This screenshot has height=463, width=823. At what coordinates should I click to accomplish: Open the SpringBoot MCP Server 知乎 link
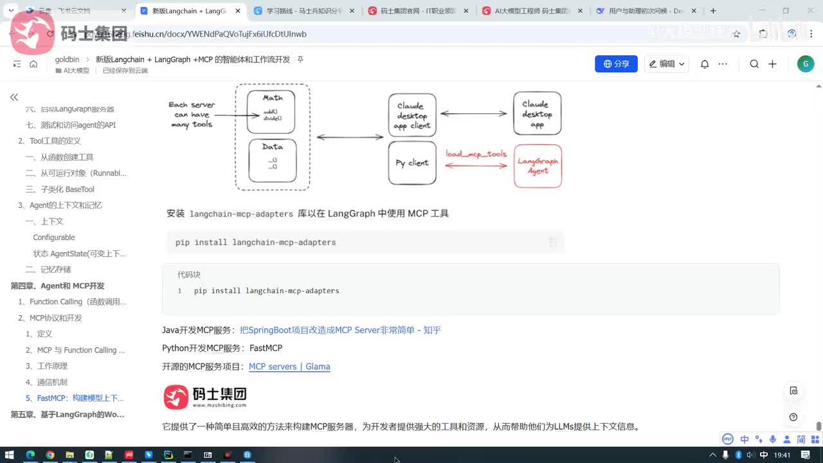(340, 330)
